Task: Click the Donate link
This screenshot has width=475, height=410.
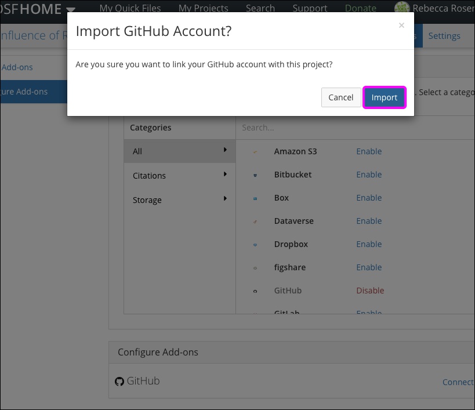Action: [361, 8]
